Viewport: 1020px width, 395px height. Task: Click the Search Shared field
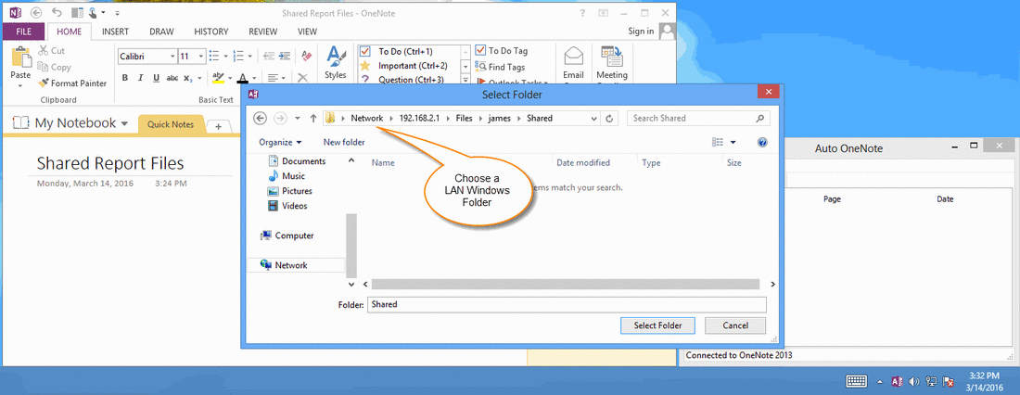click(698, 119)
